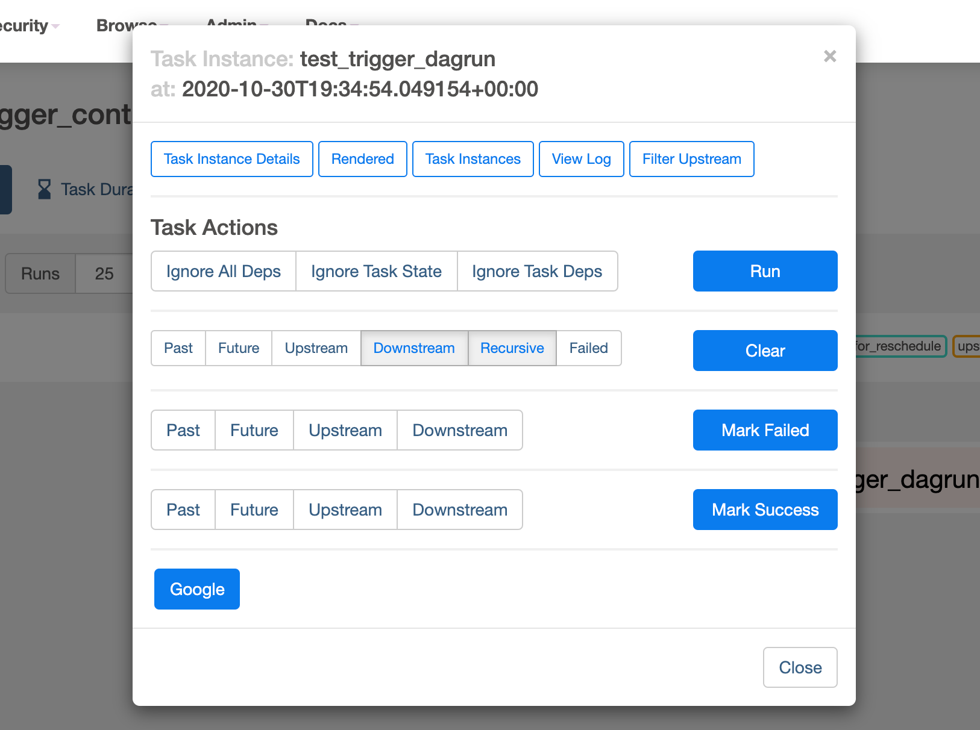Open the Rendered template view
Screen dimensions: 980x730
point(362,159)
